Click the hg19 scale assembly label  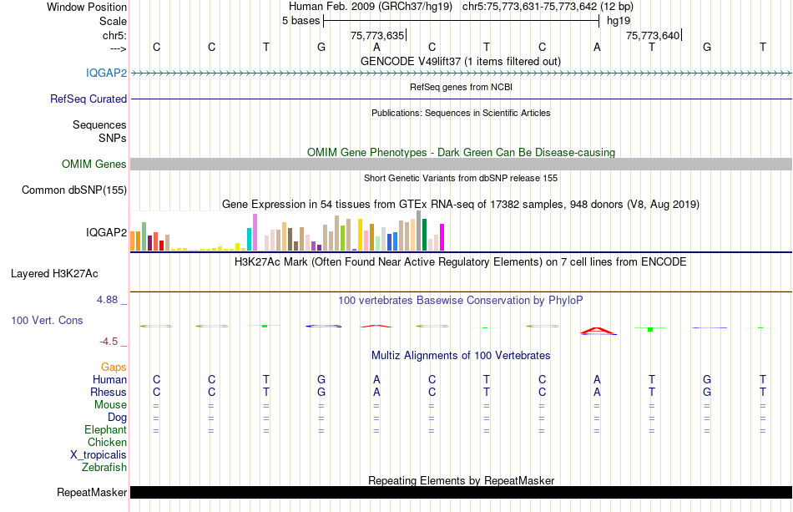tap(619, 21)
